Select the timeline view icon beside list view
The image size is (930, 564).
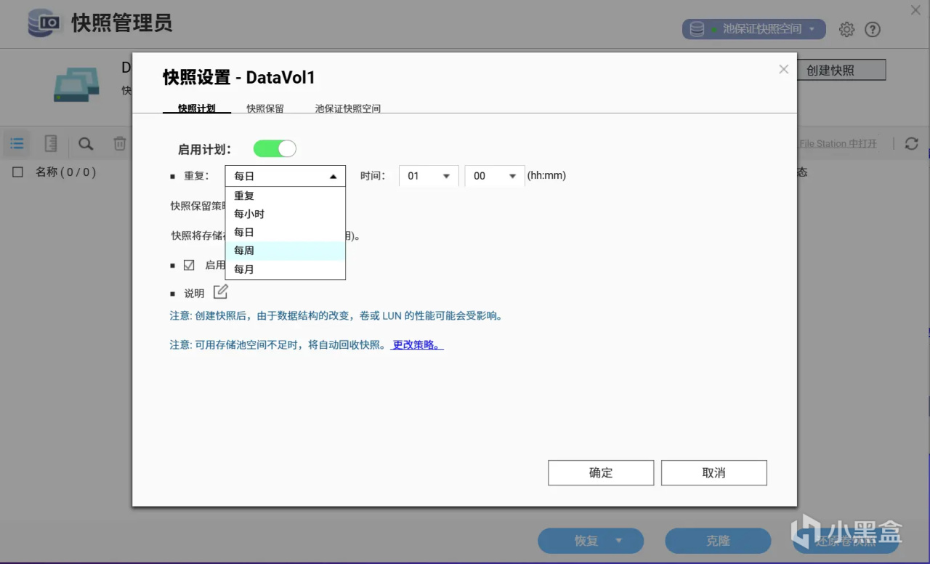coord(51,144)
